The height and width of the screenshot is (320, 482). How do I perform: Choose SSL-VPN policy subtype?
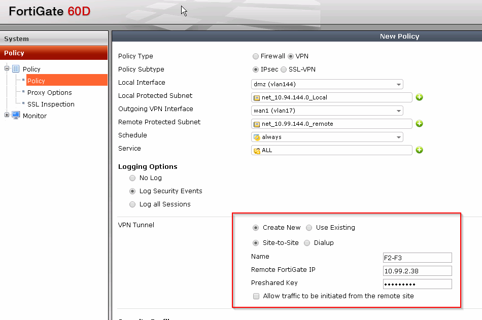point(284,69)
